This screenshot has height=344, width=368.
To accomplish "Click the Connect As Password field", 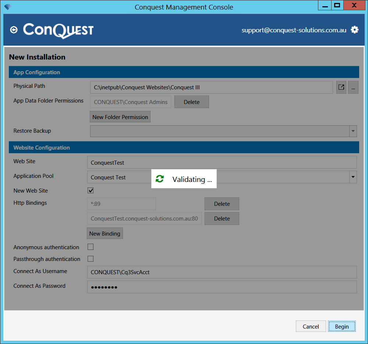I will click(x=222, y=287).
